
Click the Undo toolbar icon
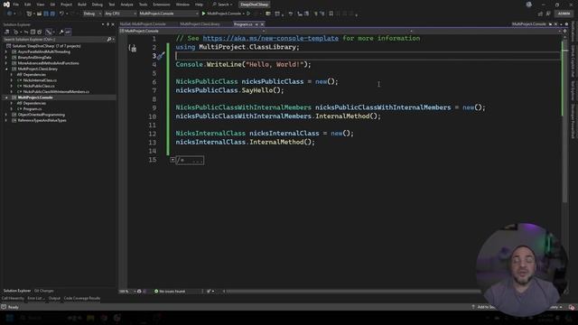click(x=61, y=14)
